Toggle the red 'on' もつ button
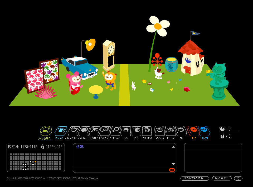Image resolution: width=253 pixels, height=187 pixels. click(x=194, y=131)
